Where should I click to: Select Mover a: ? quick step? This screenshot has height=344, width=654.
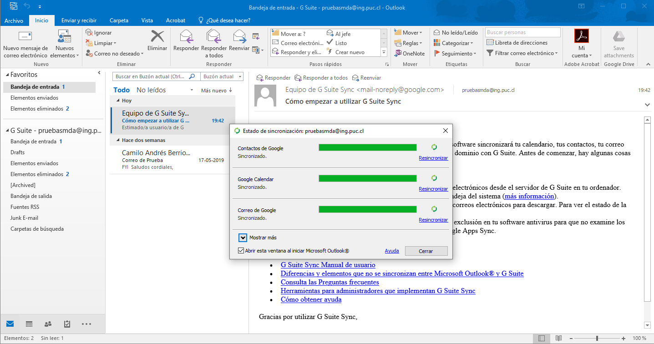289,34
